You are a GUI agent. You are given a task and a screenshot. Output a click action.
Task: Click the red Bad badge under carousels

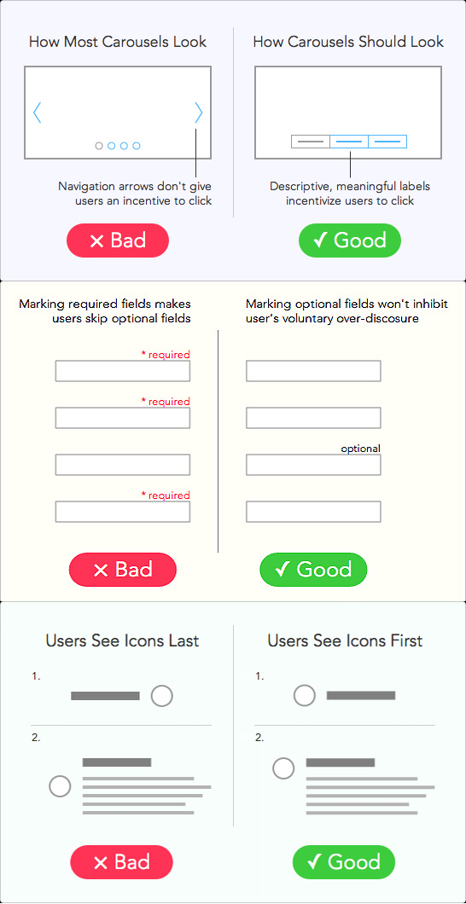[118, 240]
